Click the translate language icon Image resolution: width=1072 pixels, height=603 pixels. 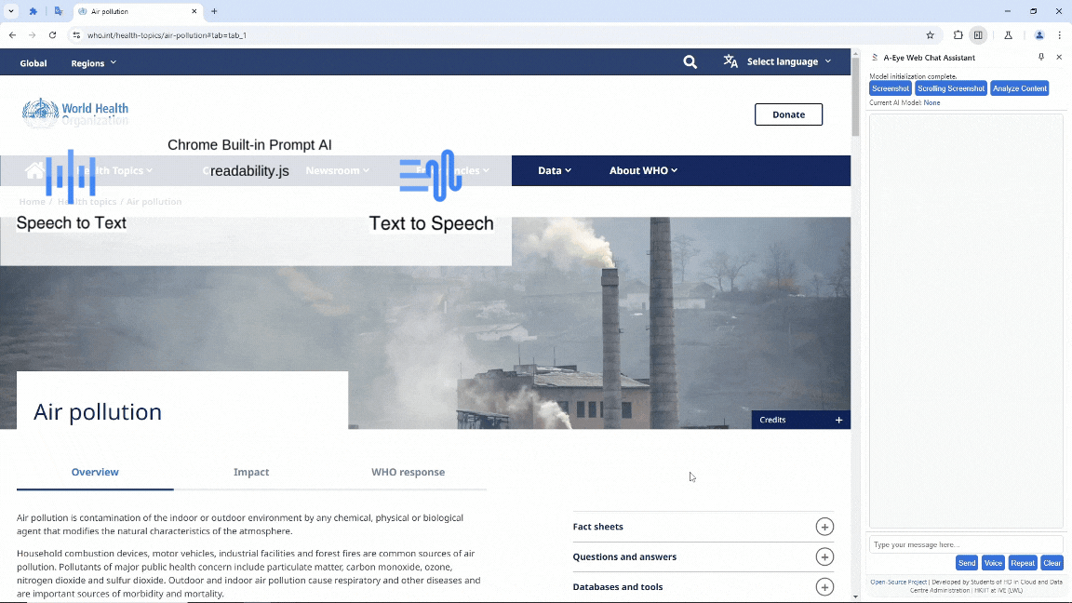(x=730, y=61)
